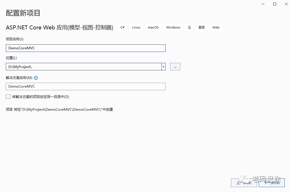Go back with the previous step (B) button

point(244,183)
